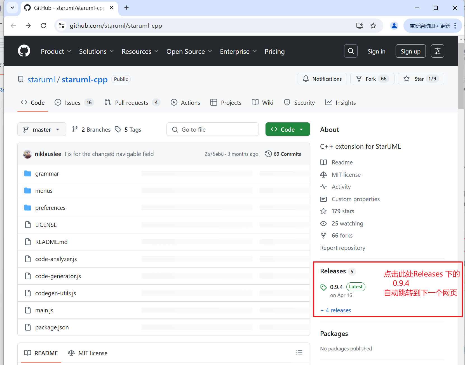Image resolution: width=465 pixels, height=365 pixels.
Task: Click the package.json file icon
Action: [28, 327]
